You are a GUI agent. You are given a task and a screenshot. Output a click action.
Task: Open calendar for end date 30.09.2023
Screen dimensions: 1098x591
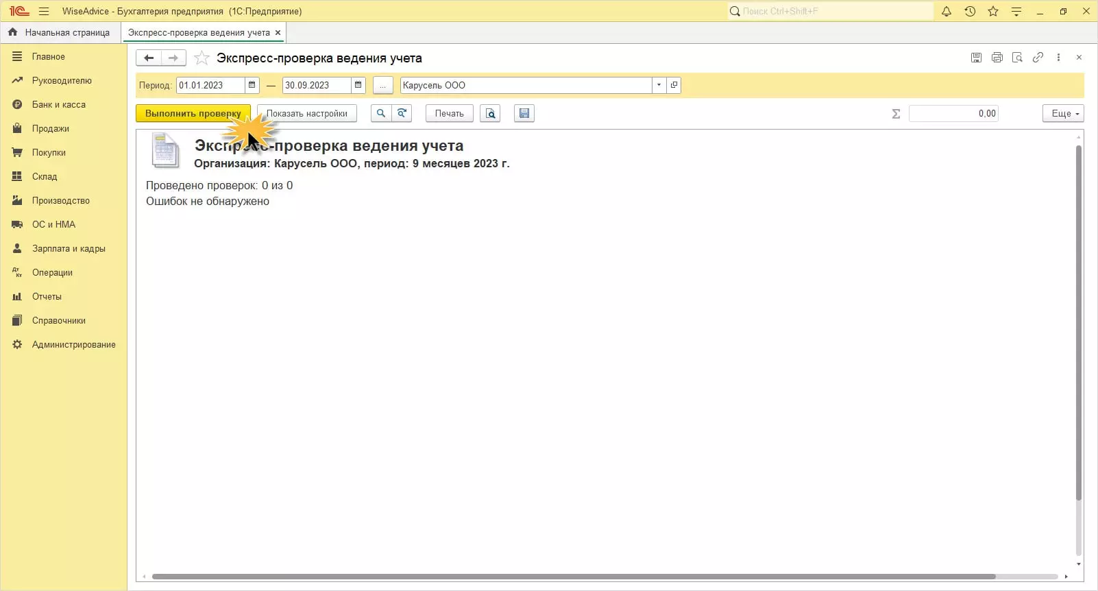pos(358,85)
